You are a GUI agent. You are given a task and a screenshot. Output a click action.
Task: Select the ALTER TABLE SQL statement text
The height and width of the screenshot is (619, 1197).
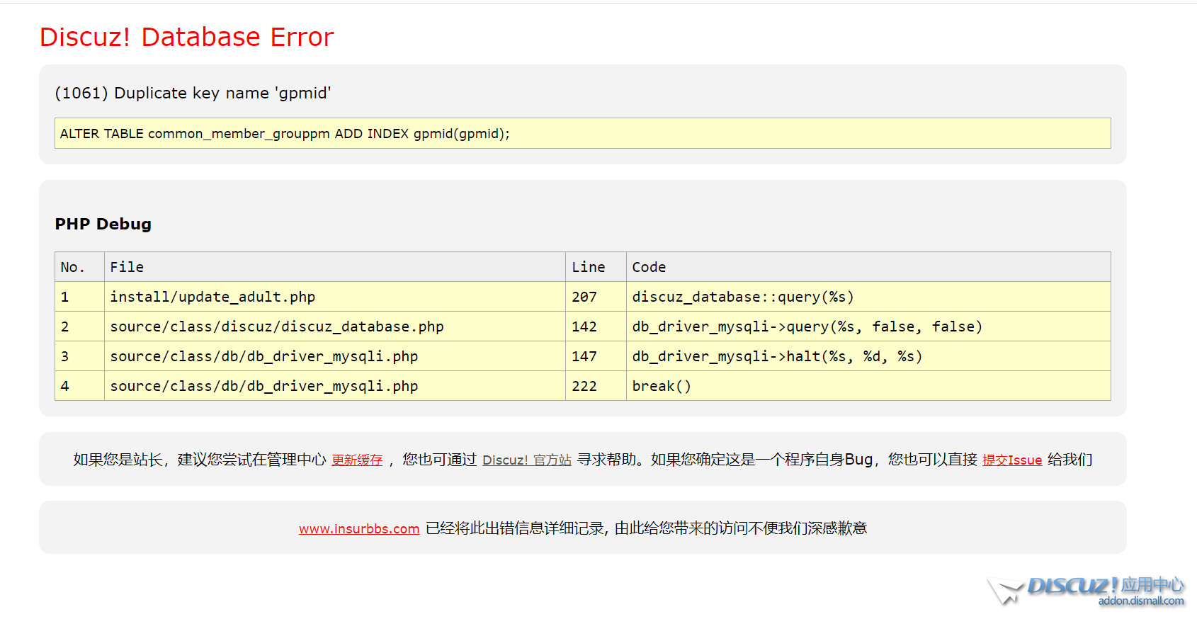285,133
